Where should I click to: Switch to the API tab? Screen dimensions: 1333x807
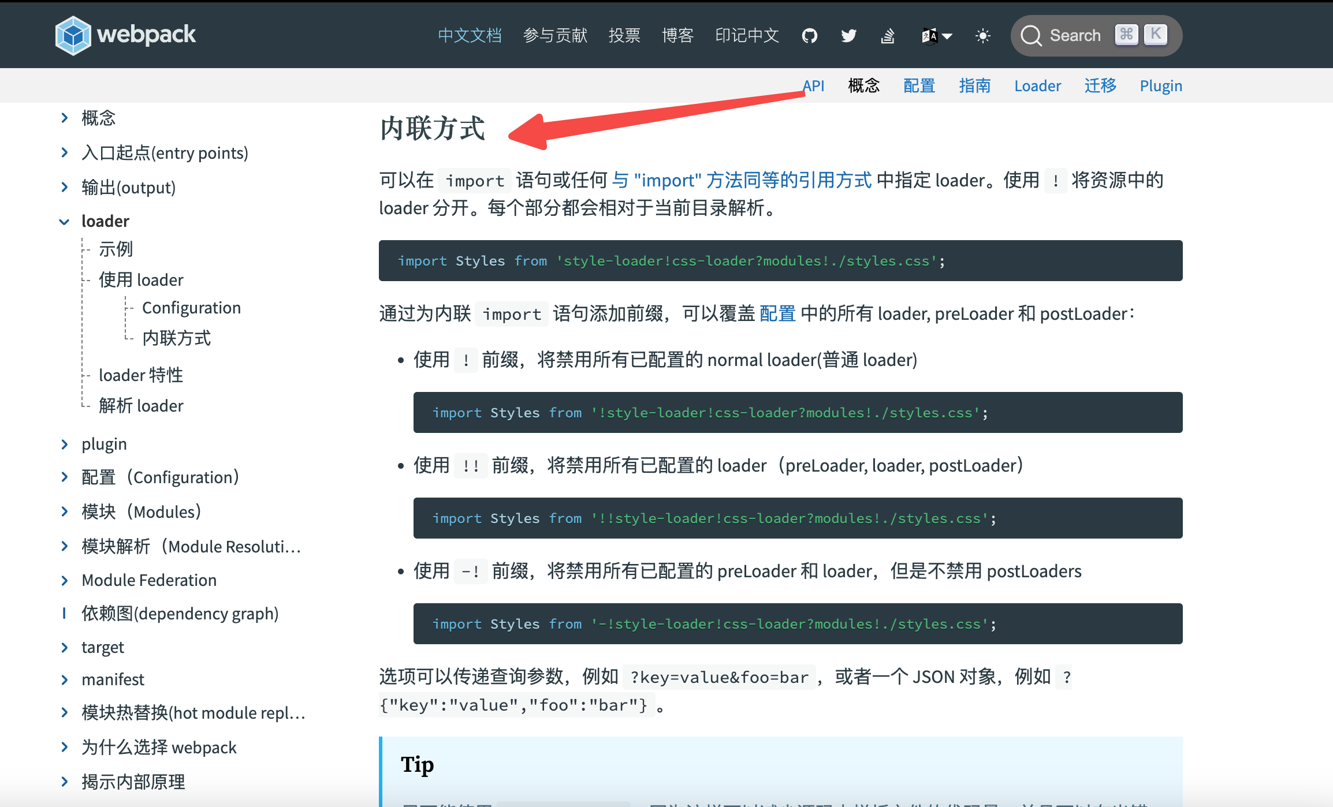tap(813, 86)
